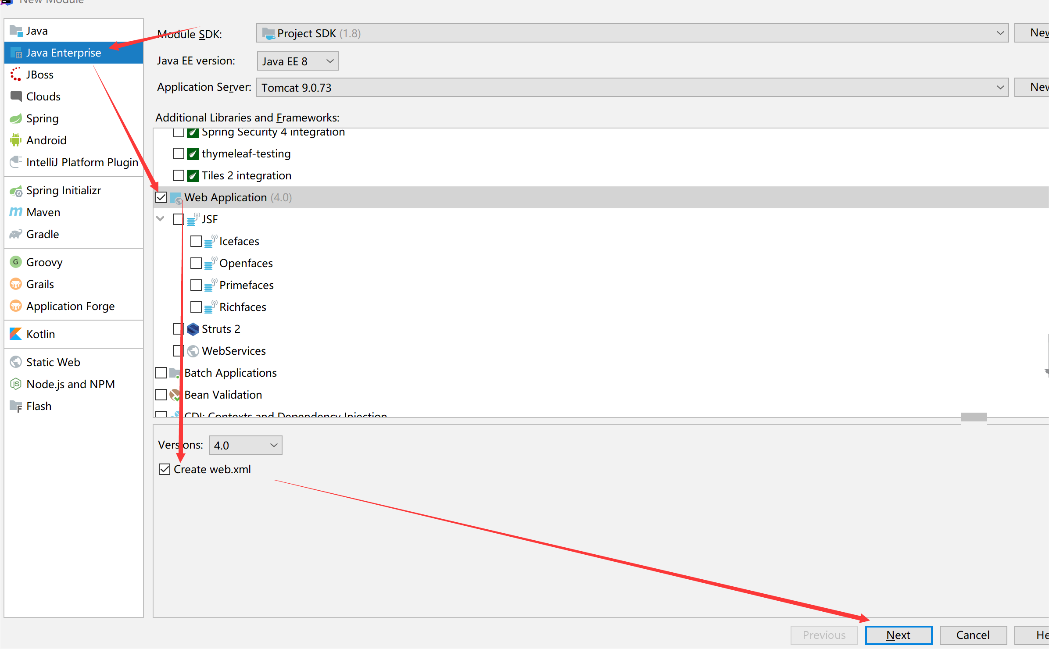Click the Bean Validation icon

tap(175, 395)
